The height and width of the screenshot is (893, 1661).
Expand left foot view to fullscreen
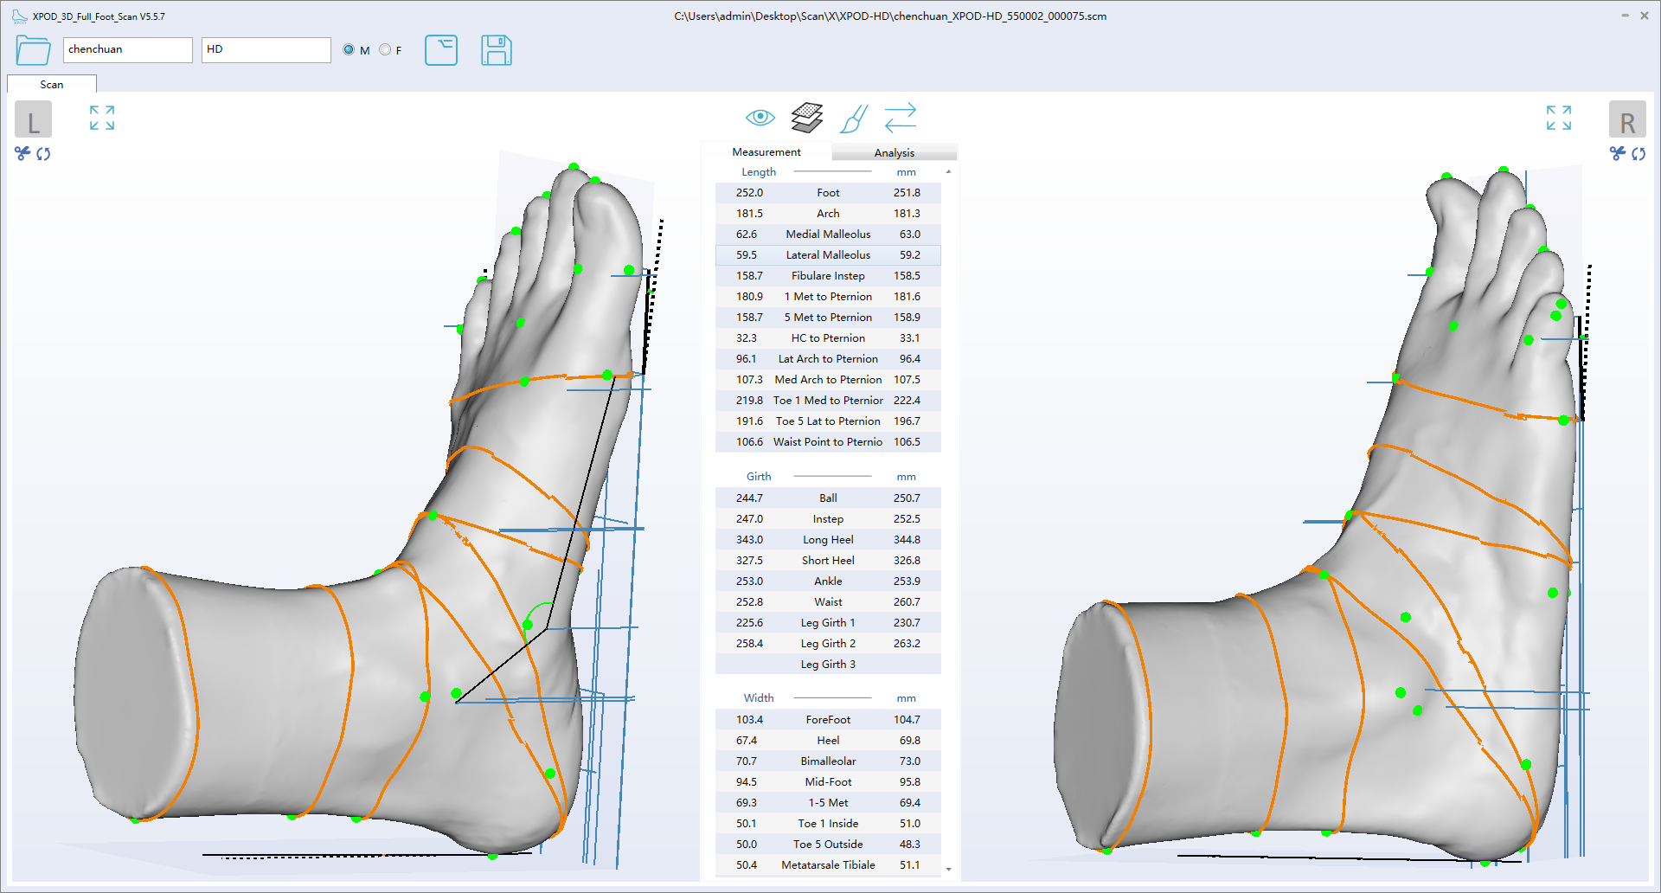pos(102,118)
